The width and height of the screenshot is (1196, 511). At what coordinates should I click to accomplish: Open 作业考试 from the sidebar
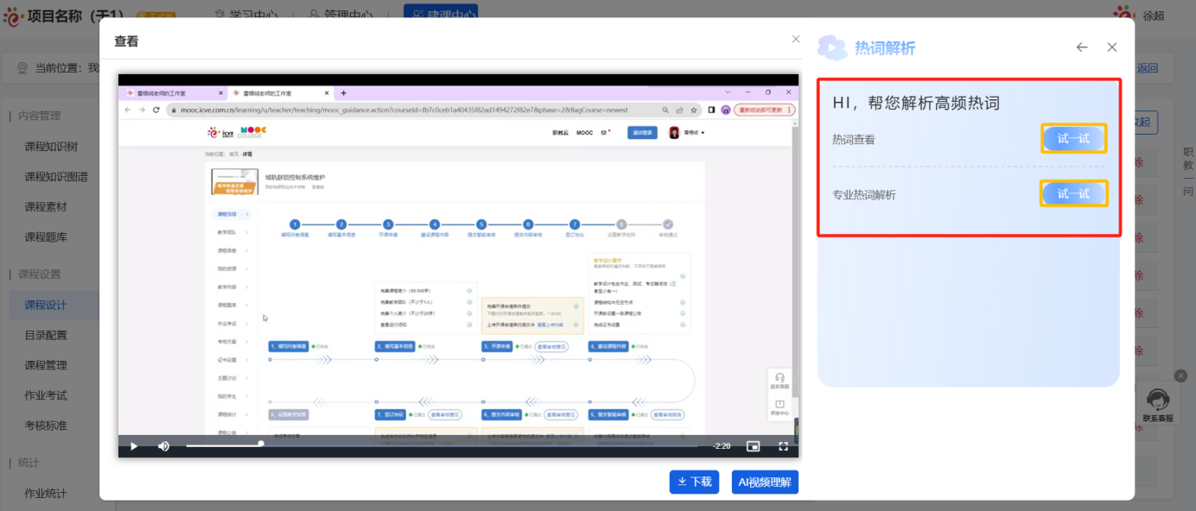point(46,395)
